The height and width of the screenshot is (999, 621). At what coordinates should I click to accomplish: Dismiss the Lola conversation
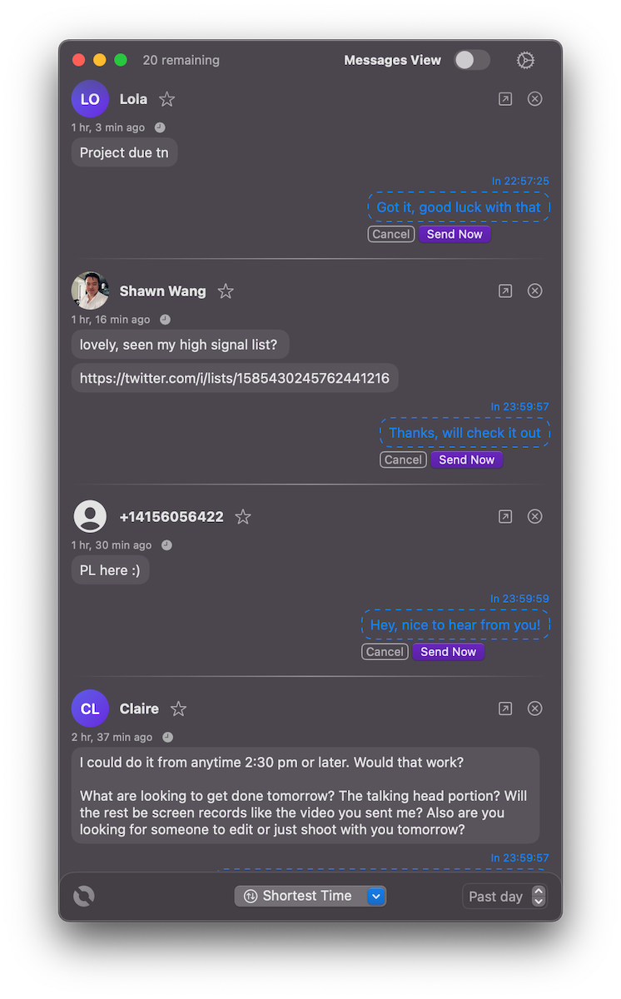(x=535, y=99)
